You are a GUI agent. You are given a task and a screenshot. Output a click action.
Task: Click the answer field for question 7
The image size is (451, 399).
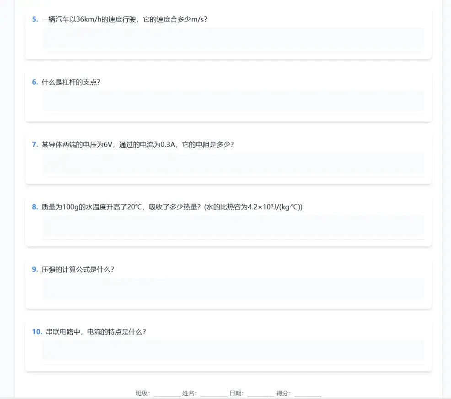point(233,163)
